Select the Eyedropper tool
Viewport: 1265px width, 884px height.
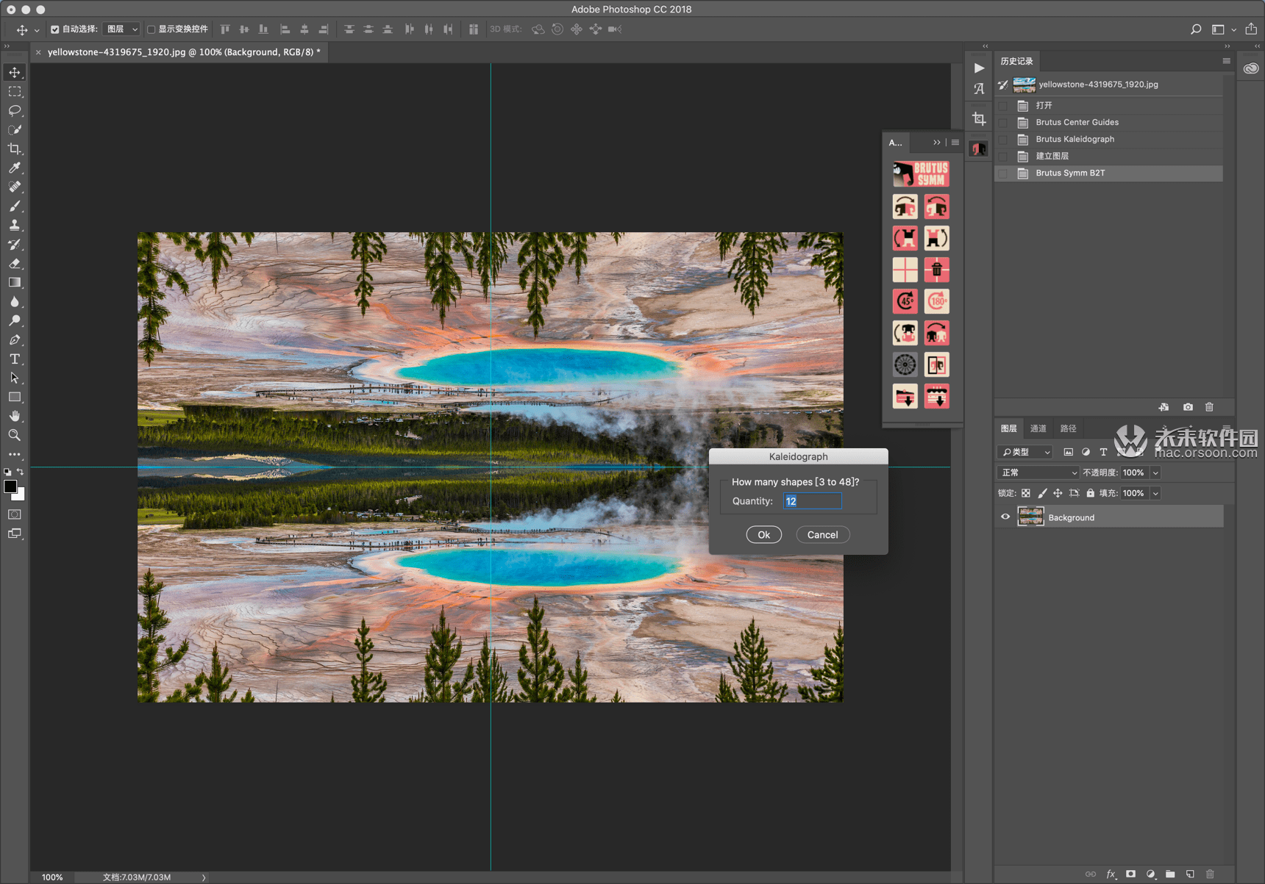tap(15, 168)
